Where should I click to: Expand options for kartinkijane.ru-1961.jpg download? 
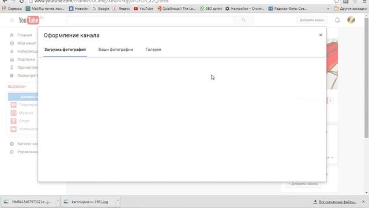point(118,201)
